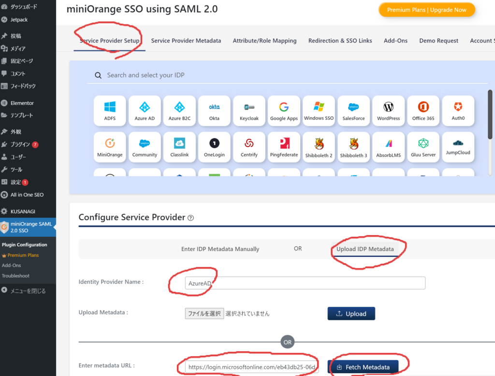This screenshot has height=376, width=495.
Task: Choose the Azure AD IDP tile
Action: [145, 111]
